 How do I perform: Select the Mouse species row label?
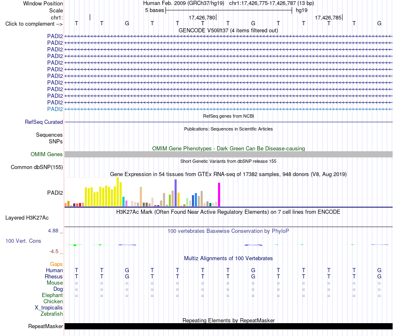pos(55,283)
